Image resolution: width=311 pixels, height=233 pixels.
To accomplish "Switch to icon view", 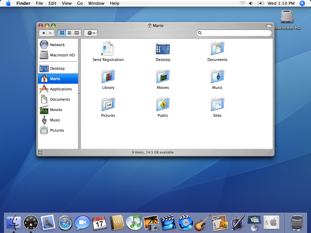I will pyautogui.click(x=62, y=33).
